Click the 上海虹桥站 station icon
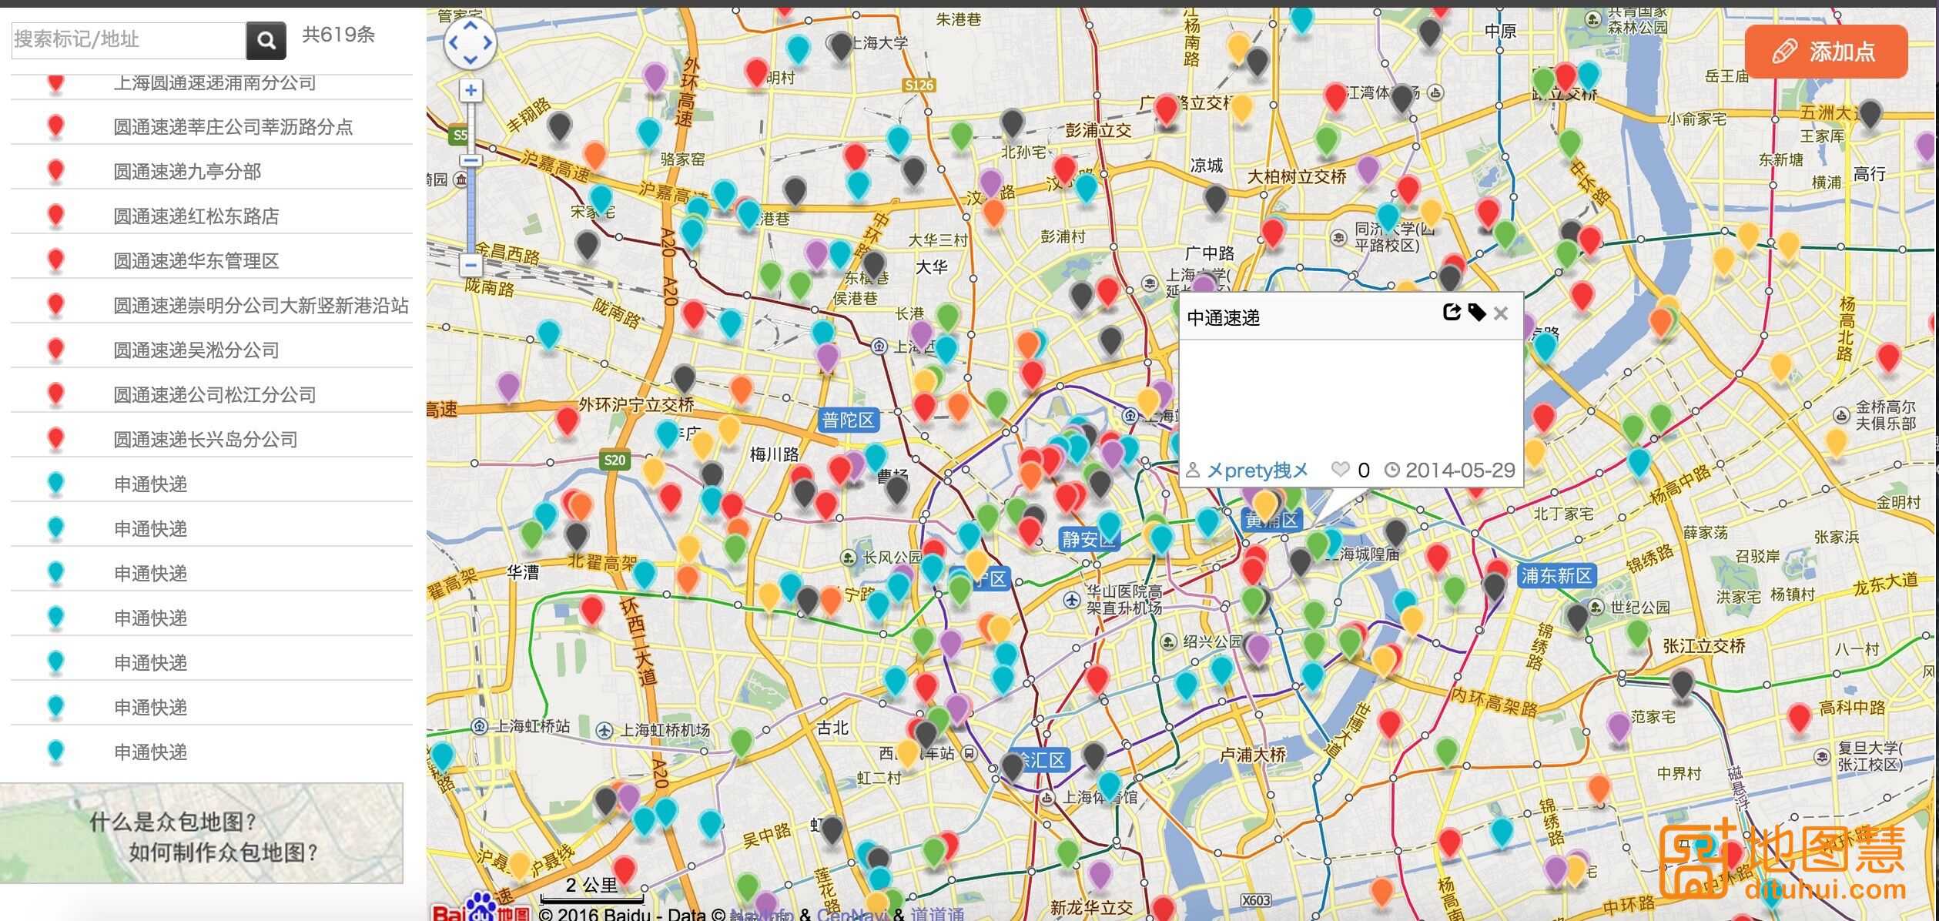 pyautogui.click(x=479, y=726)
